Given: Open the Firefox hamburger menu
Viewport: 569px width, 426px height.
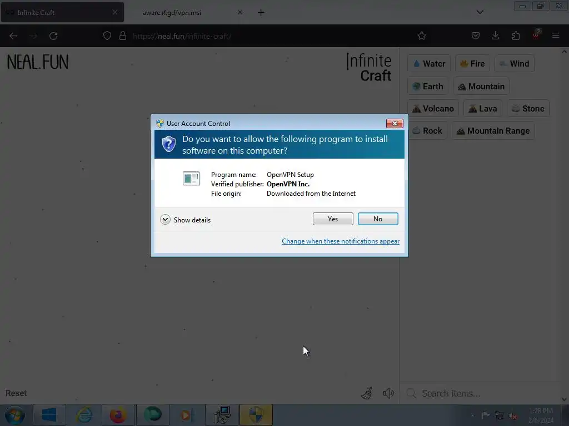Looking at the screenshot, I should [556, 36].
